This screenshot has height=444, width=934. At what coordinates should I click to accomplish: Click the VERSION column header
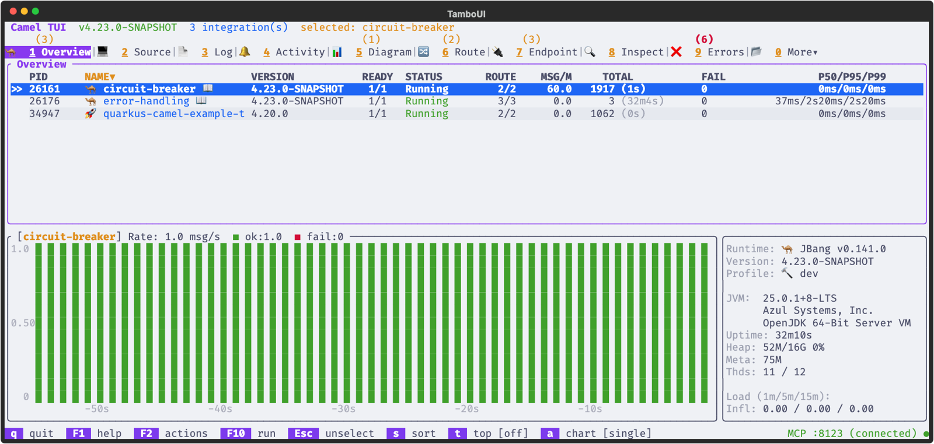click(x=273, y=77)
